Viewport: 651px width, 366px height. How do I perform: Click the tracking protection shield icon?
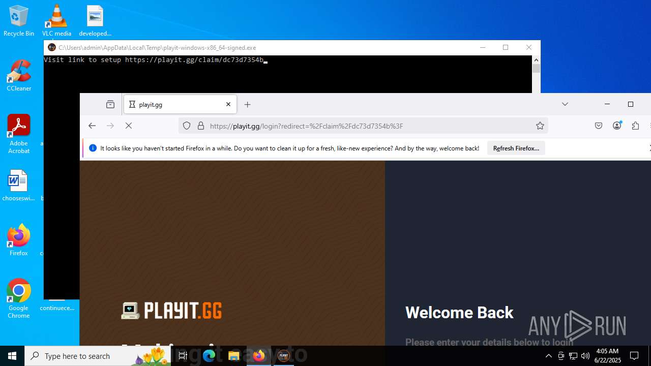click(187, 126)
